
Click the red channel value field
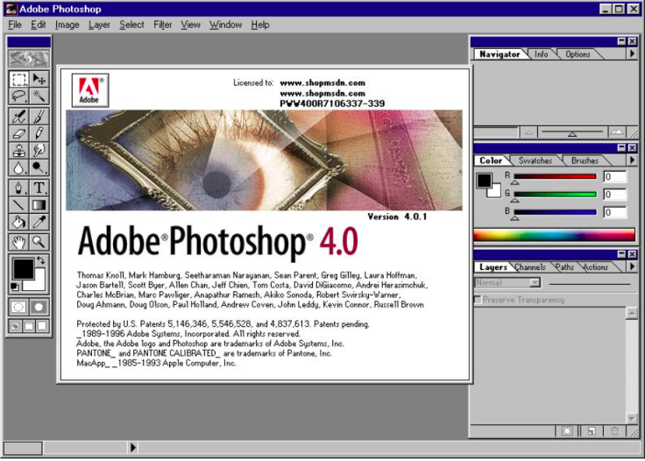614,177
